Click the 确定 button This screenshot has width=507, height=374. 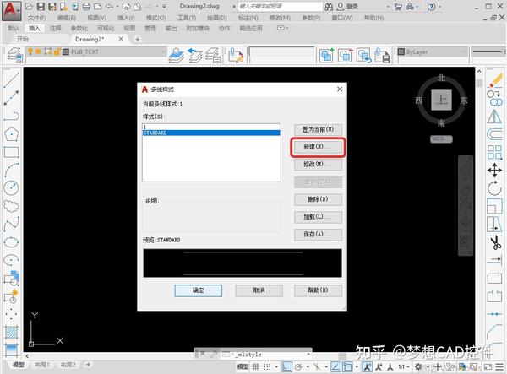pos(199,290)
